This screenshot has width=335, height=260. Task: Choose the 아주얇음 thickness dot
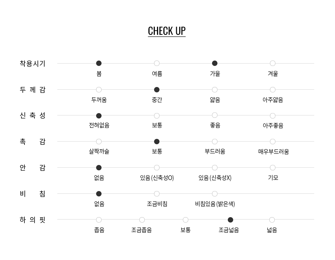(x=273, y=90)
